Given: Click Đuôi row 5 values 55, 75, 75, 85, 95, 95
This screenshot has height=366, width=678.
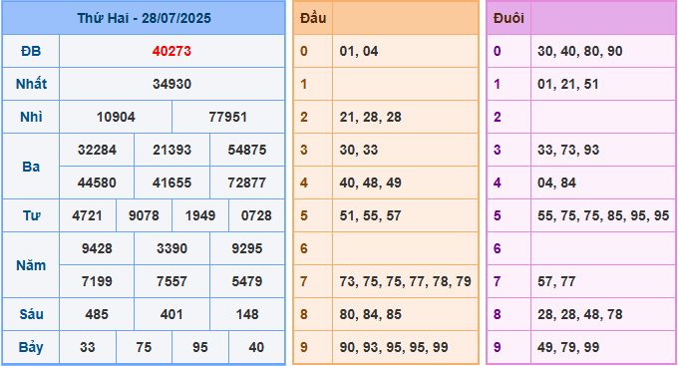Looking at the screenshot, I should (x=603, y=215).
